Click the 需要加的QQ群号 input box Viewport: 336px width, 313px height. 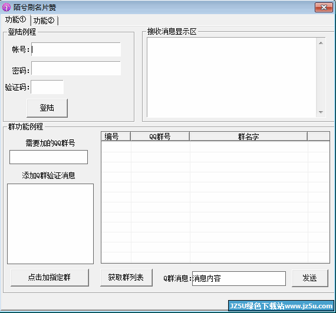click(x=49, y=157)
